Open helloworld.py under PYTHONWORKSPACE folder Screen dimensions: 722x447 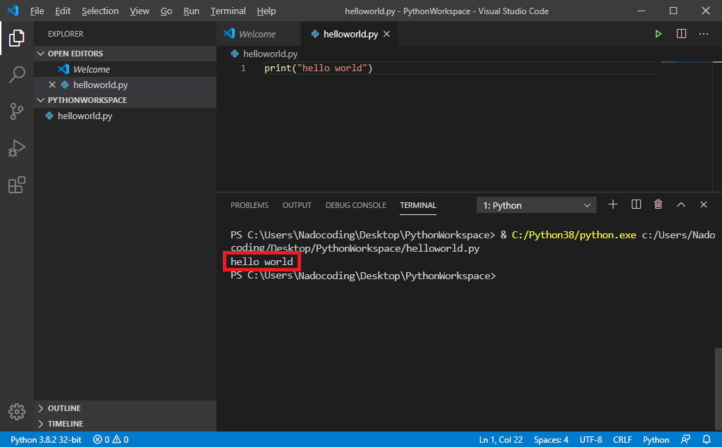click(x=126, y=116)
